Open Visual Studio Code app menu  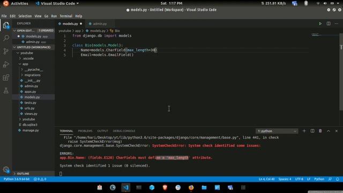57,3
